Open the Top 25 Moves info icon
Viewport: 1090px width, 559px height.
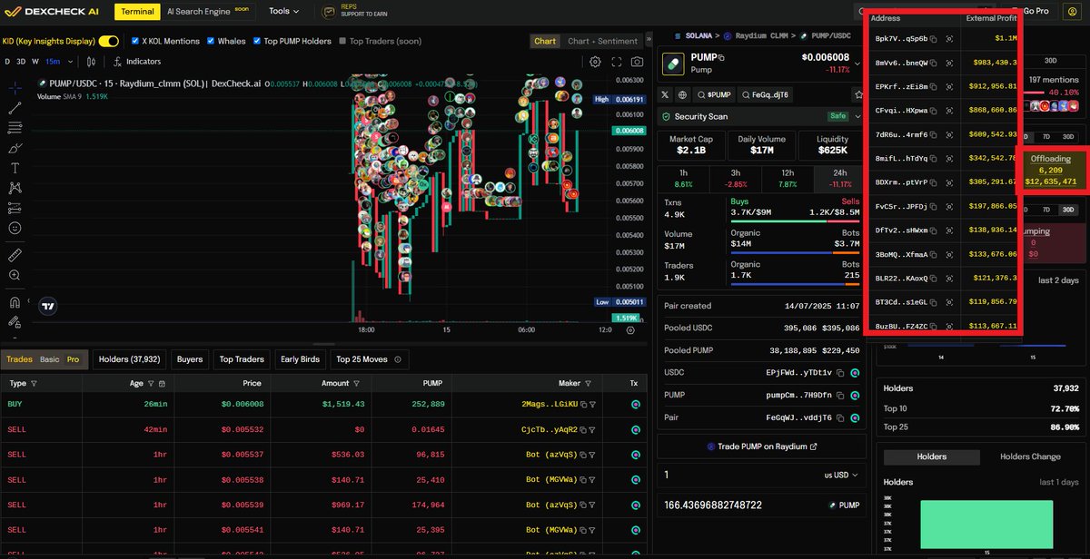tap(397, 359)
